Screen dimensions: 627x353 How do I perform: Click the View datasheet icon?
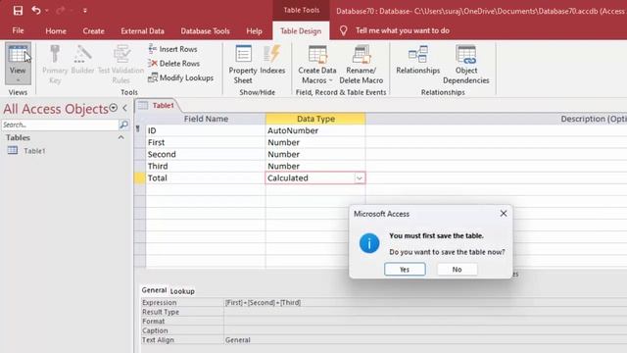(18, 54)
